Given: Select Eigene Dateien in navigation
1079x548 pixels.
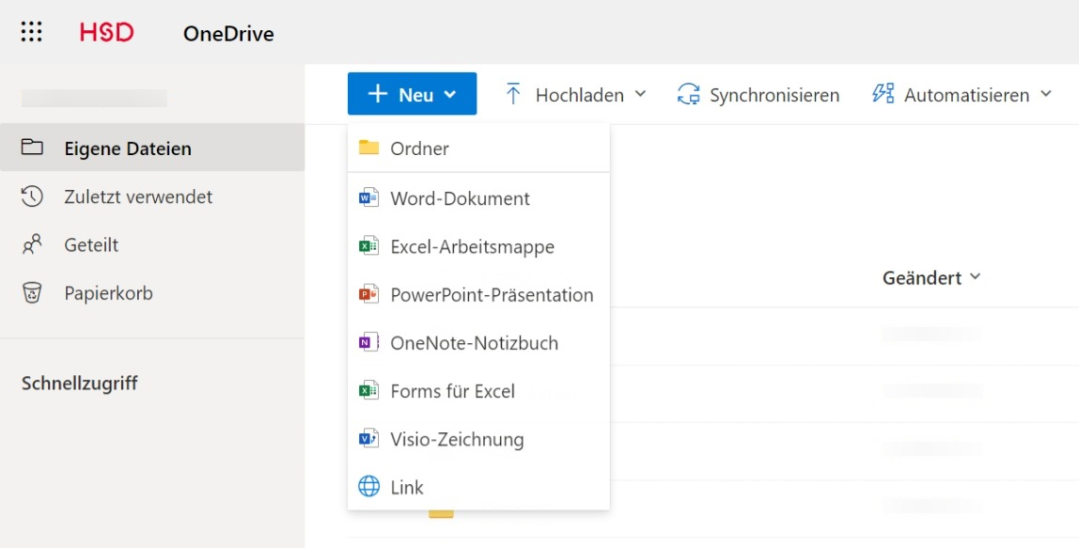Looking at the screenshot, I should coord(127,149).
